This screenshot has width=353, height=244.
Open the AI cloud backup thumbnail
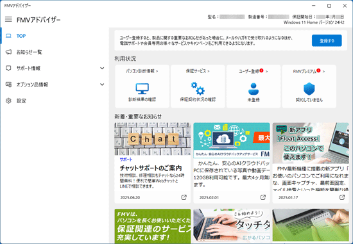[x=232, y=140]
